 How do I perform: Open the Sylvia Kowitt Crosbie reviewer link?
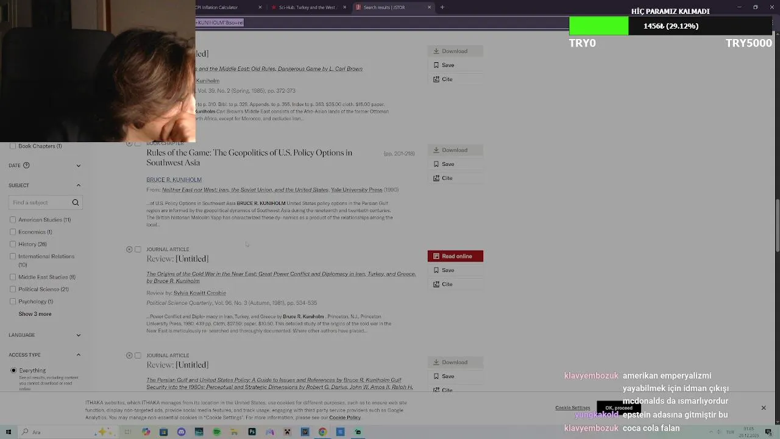(x=199, y=293)
